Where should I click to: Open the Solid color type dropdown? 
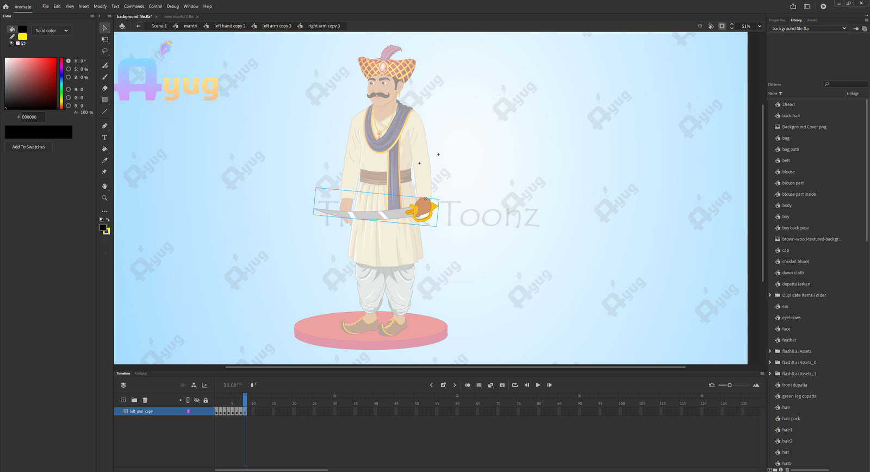pos(52,30)
